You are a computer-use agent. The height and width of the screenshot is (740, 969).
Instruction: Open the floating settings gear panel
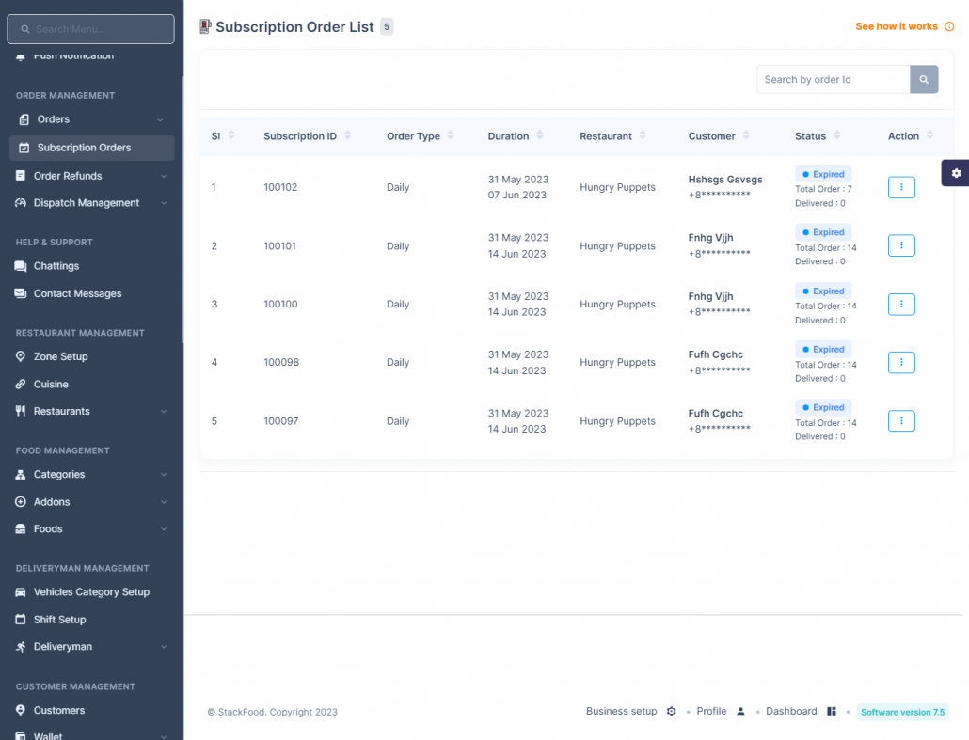tap(956, 173)
